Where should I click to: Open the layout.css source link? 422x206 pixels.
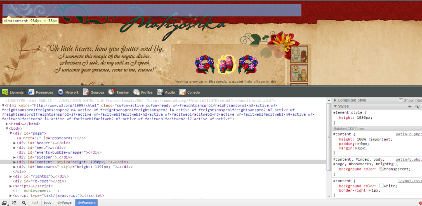(409, 181)
